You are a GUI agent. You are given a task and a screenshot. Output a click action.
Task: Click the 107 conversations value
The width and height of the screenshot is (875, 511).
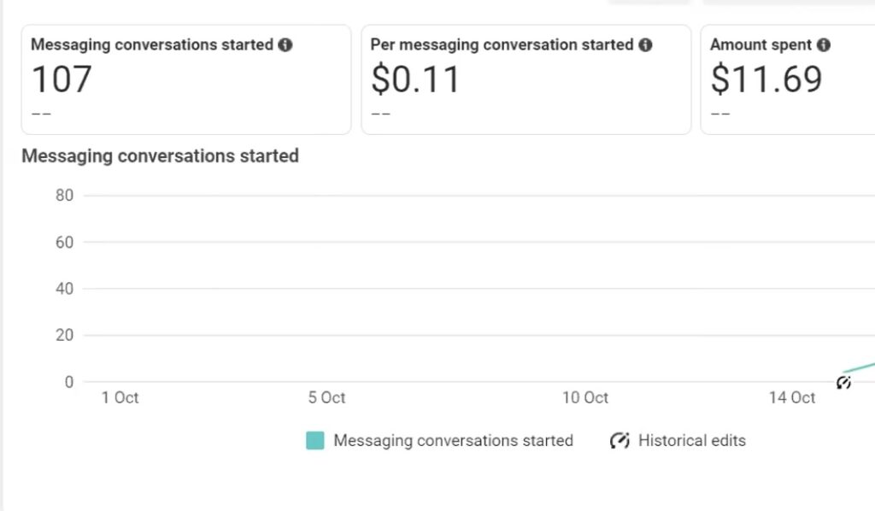[x=62, y=79]
